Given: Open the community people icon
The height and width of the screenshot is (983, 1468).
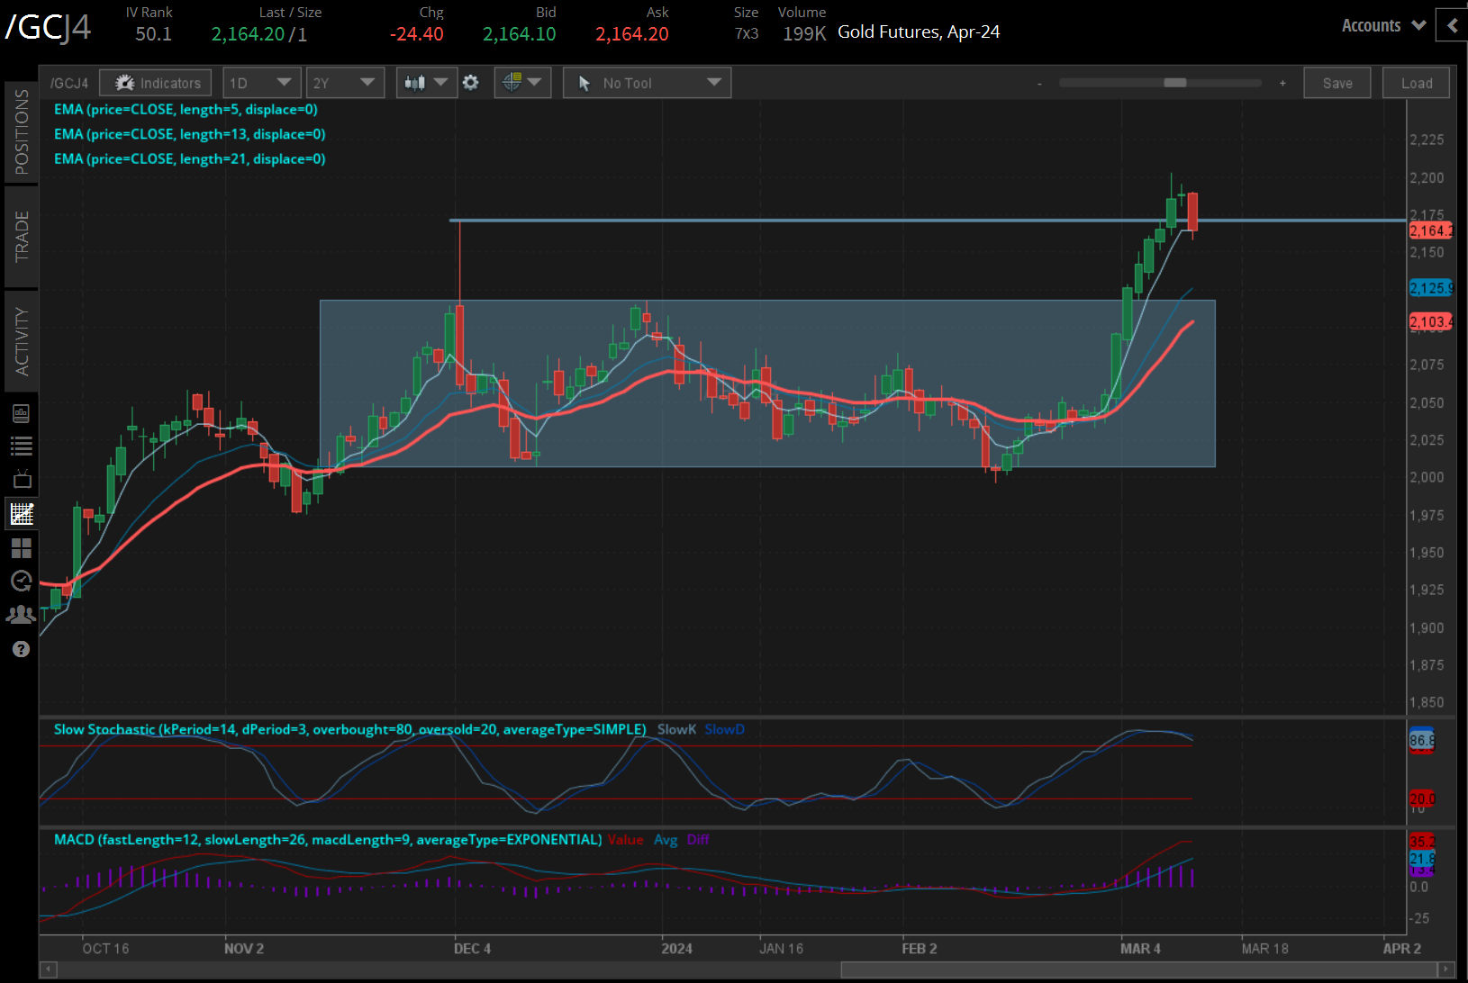Looking at the screenshot, I should (22, 615).
